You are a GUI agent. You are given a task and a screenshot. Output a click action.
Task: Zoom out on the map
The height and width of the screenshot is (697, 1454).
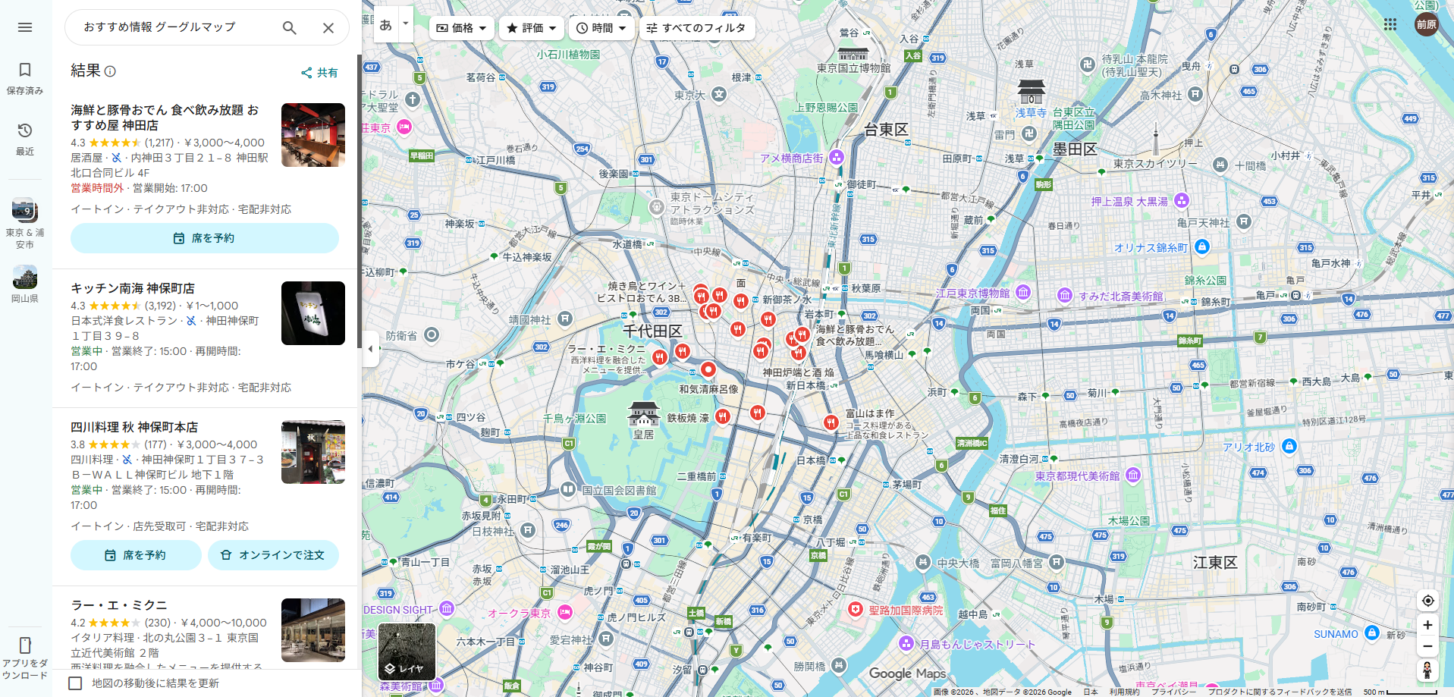(x=1427, y=647)
